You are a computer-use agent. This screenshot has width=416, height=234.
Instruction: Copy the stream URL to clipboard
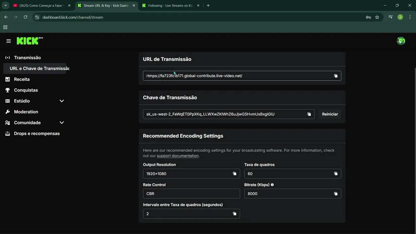point(336,76)
